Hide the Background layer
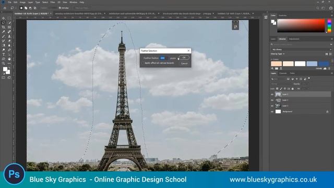The height and width of the screenshot is (188, 334). click(x=272, y=111)
